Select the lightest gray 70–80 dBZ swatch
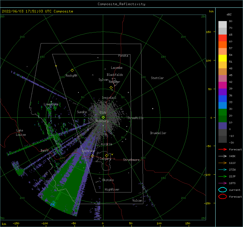This screenshot has width=243, height=227. (222, 25)
